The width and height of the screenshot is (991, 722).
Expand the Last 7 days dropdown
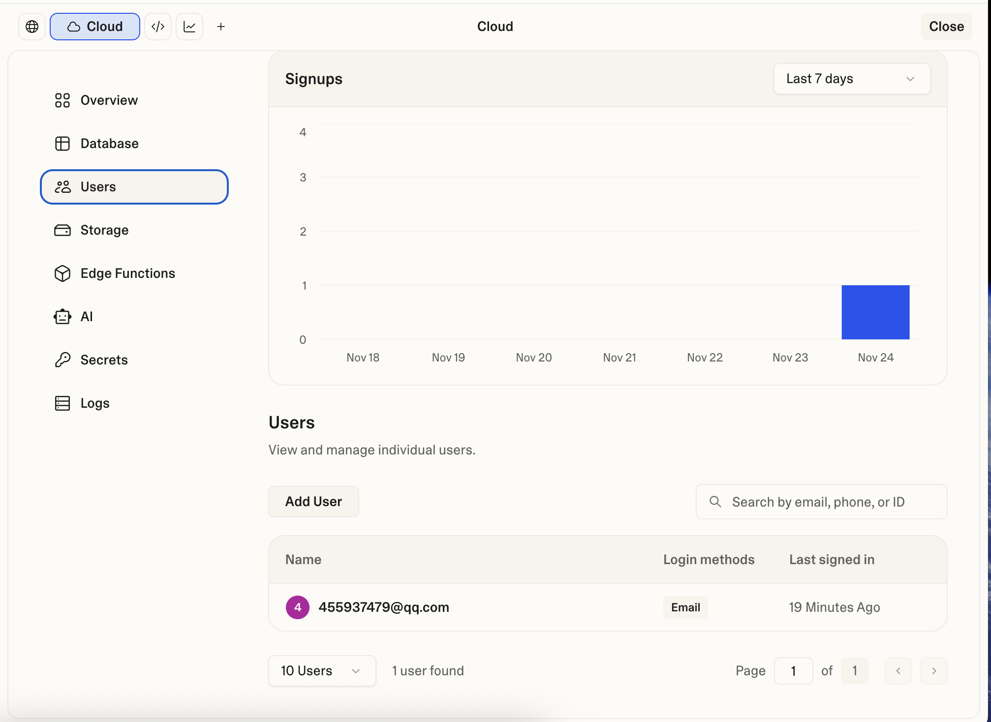point(852,79)
